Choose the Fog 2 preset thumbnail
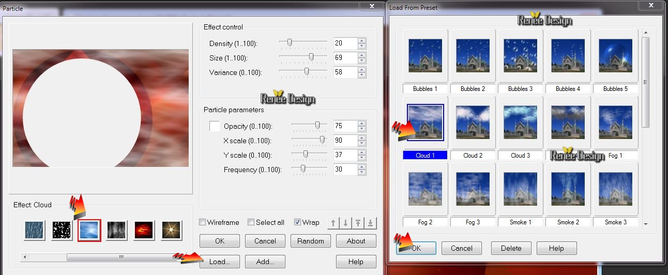 (x=425, y=189)
